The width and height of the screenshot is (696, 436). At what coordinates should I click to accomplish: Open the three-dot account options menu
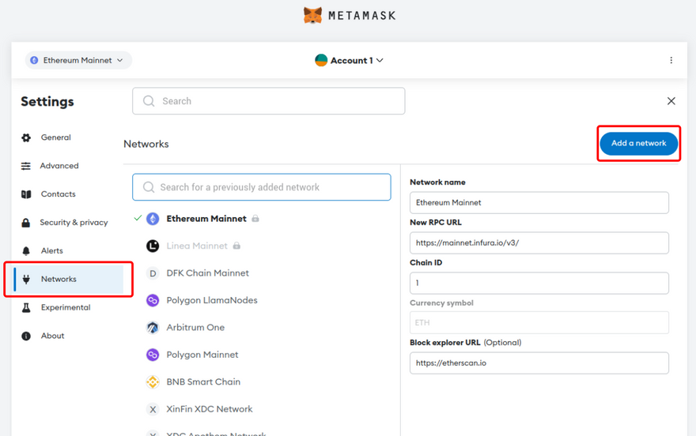point(671,60)
